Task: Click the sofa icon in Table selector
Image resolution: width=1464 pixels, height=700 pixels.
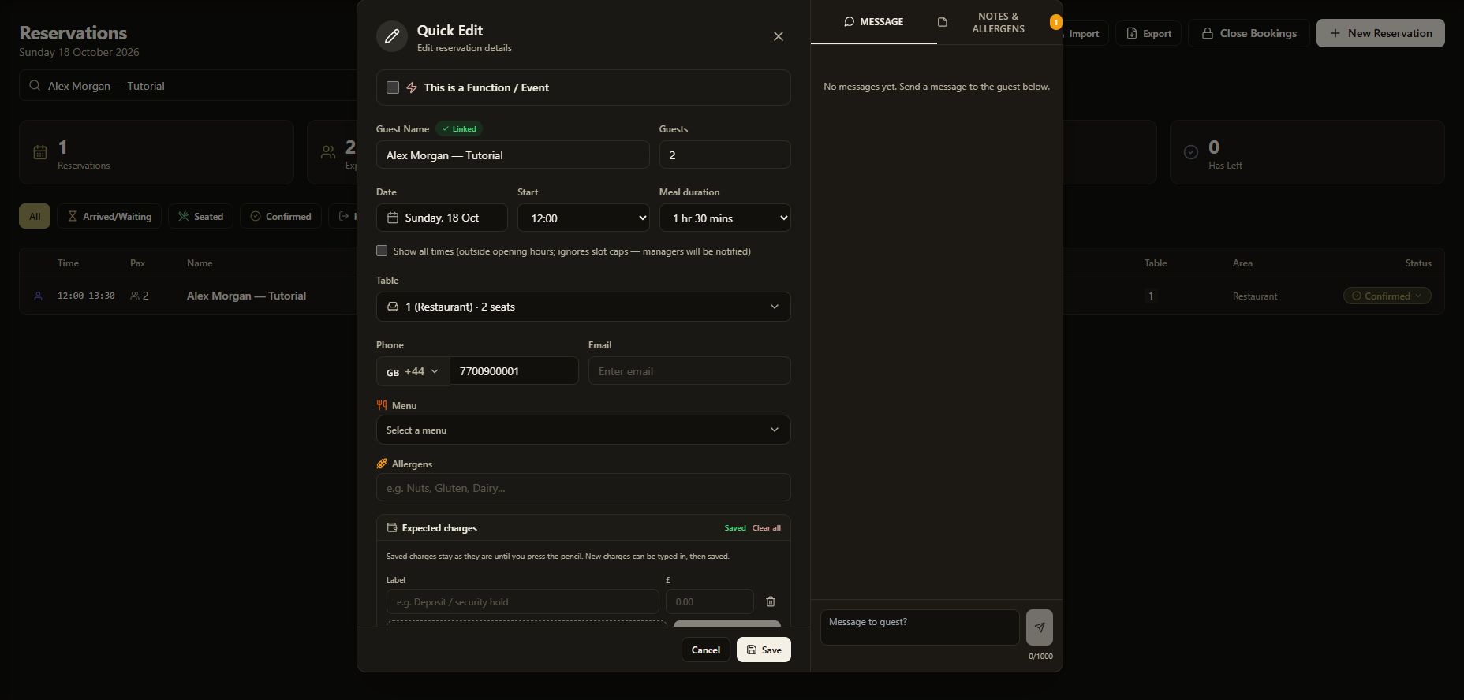Action: 393,307
